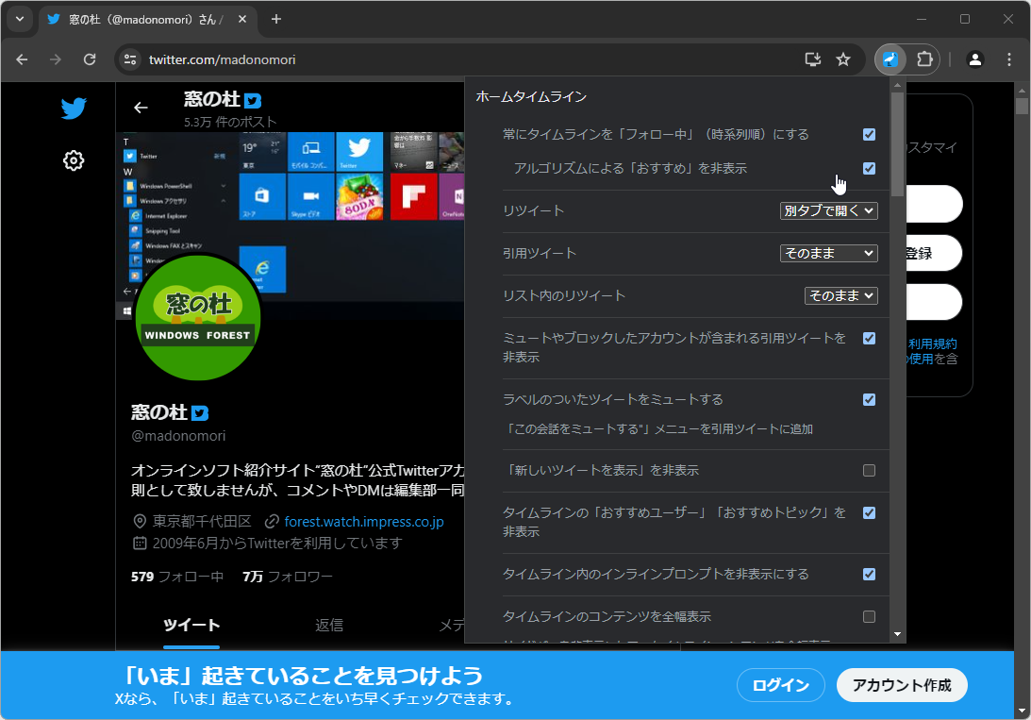This screenshot has width=1031, height=720.
Task: Enable 「新しいツイートを表示」を非表示
Action: click(869, 470)
